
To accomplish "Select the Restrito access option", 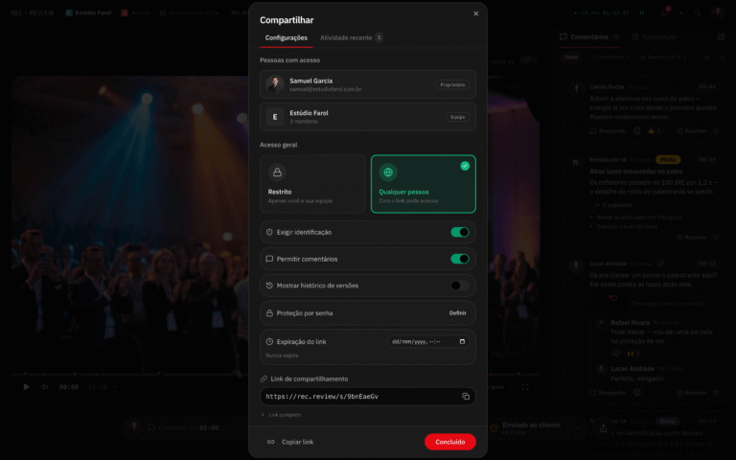I will 312,184.
